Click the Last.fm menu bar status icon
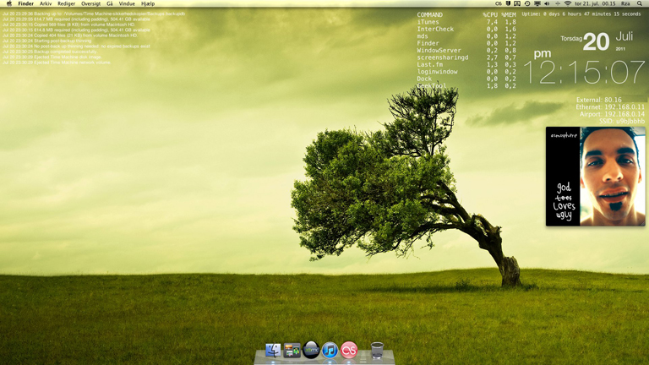 (499, 3)
